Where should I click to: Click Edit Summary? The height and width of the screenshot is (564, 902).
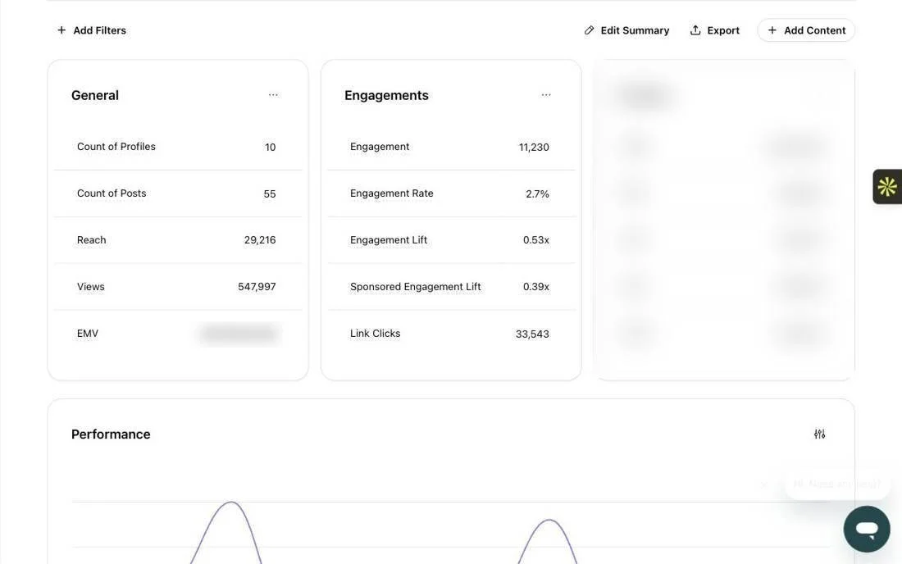[x=627, y=30]
